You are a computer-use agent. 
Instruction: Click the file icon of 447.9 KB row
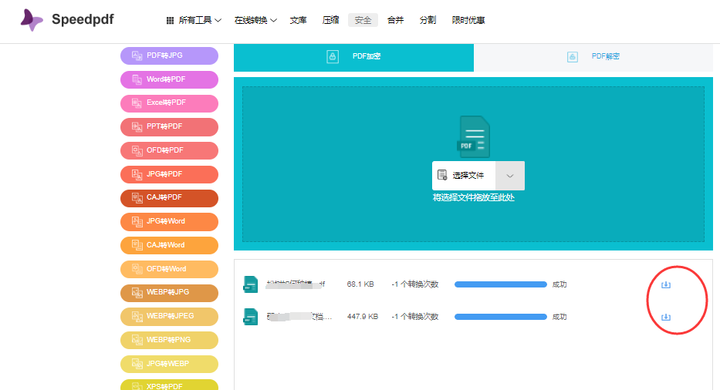click(250, 317)
